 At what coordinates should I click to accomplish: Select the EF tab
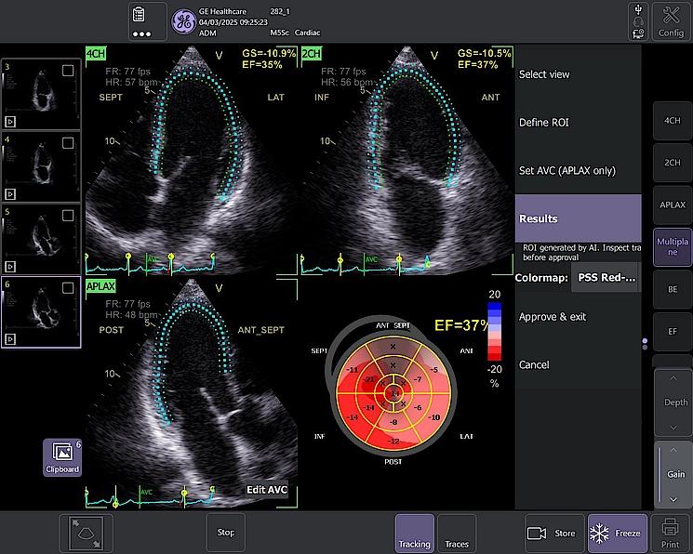tap(673, 331)
